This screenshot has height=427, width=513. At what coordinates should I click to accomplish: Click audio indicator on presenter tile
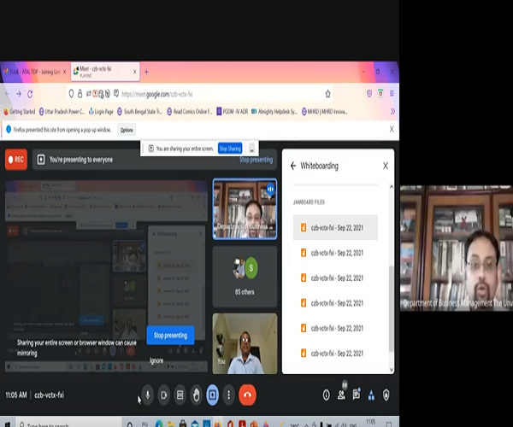coord(270,189)
